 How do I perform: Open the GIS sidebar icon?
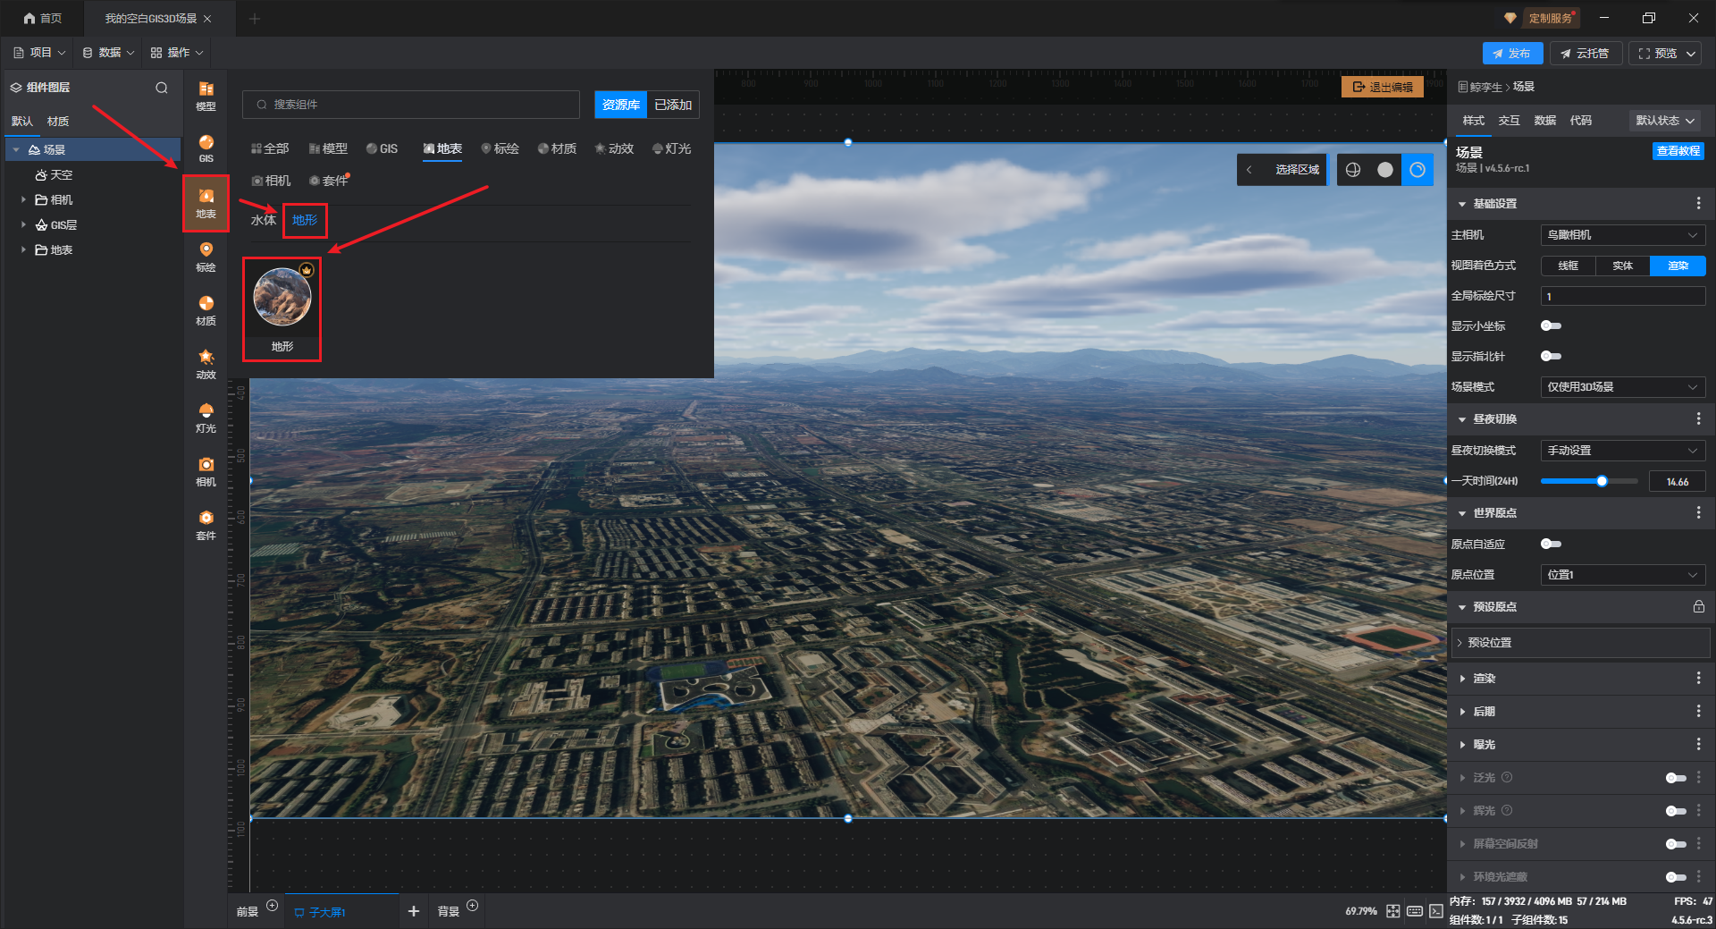tap(206, 148)
